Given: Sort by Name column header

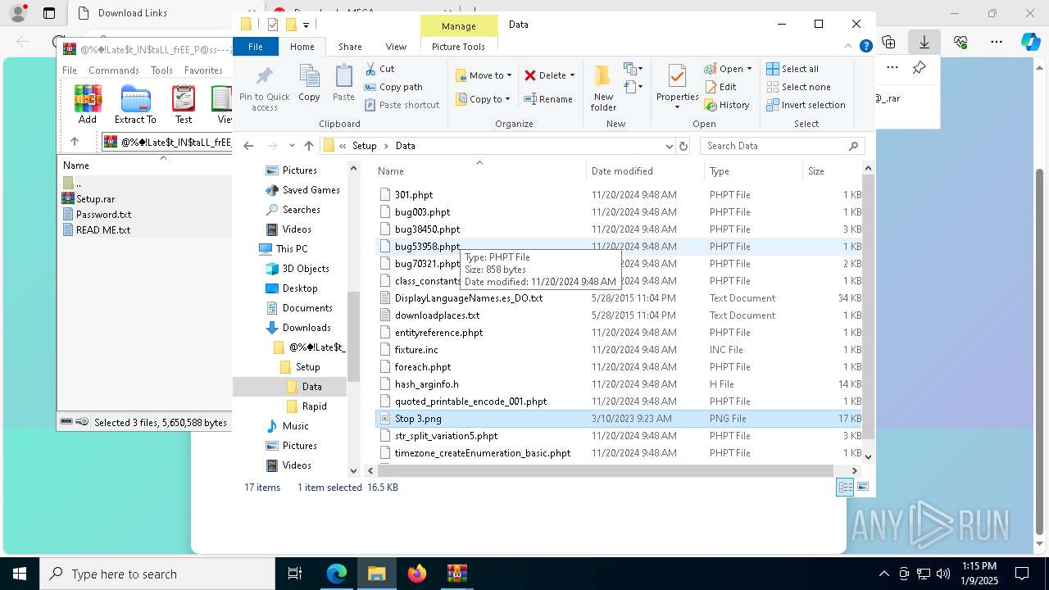Looking at the screenshot, I should (x=480, y=170).
